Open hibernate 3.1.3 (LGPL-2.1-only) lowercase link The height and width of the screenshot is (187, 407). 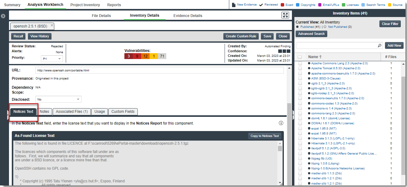pyautogui.click(x=333, y=138)
